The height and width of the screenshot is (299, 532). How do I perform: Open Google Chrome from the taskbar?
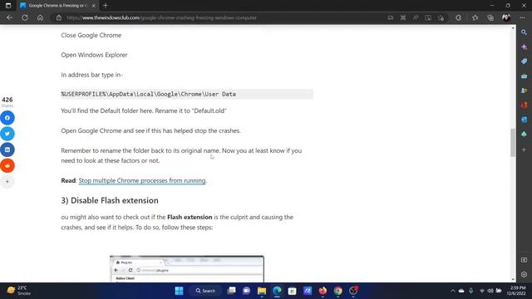[338, 291]
